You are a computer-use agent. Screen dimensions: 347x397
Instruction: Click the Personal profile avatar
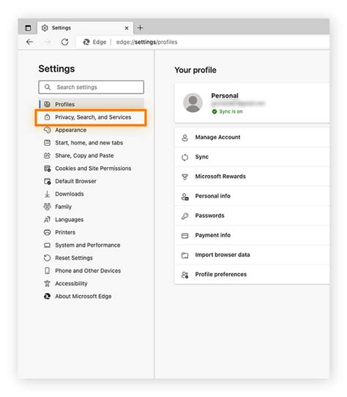coord(193,103)
